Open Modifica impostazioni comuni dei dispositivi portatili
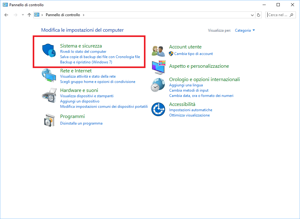The width and height of the screenshot is (300, 219). (x=104, y=107)
